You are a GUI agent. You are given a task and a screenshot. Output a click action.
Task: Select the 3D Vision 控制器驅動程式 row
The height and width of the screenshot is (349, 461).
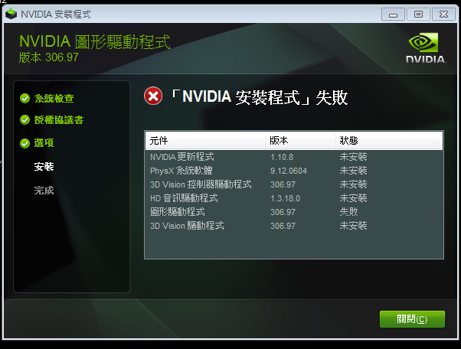(294, 184)
